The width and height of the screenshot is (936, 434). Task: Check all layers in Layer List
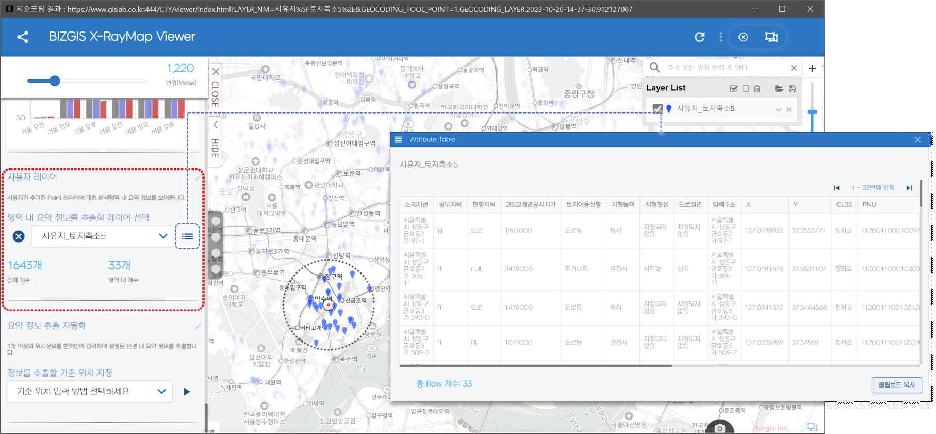734,89
